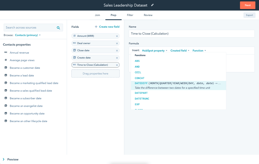This screenshot has width=259, height=164.
Task: Select the Close date field pill
Action: [x=96, y=51]
